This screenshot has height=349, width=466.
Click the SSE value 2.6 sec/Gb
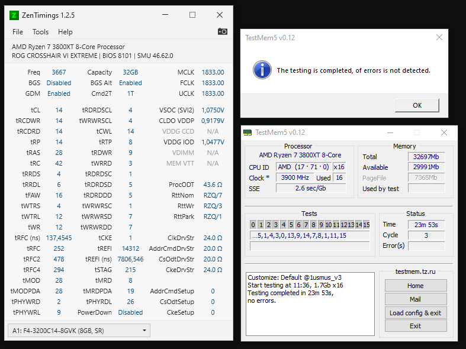310,188
